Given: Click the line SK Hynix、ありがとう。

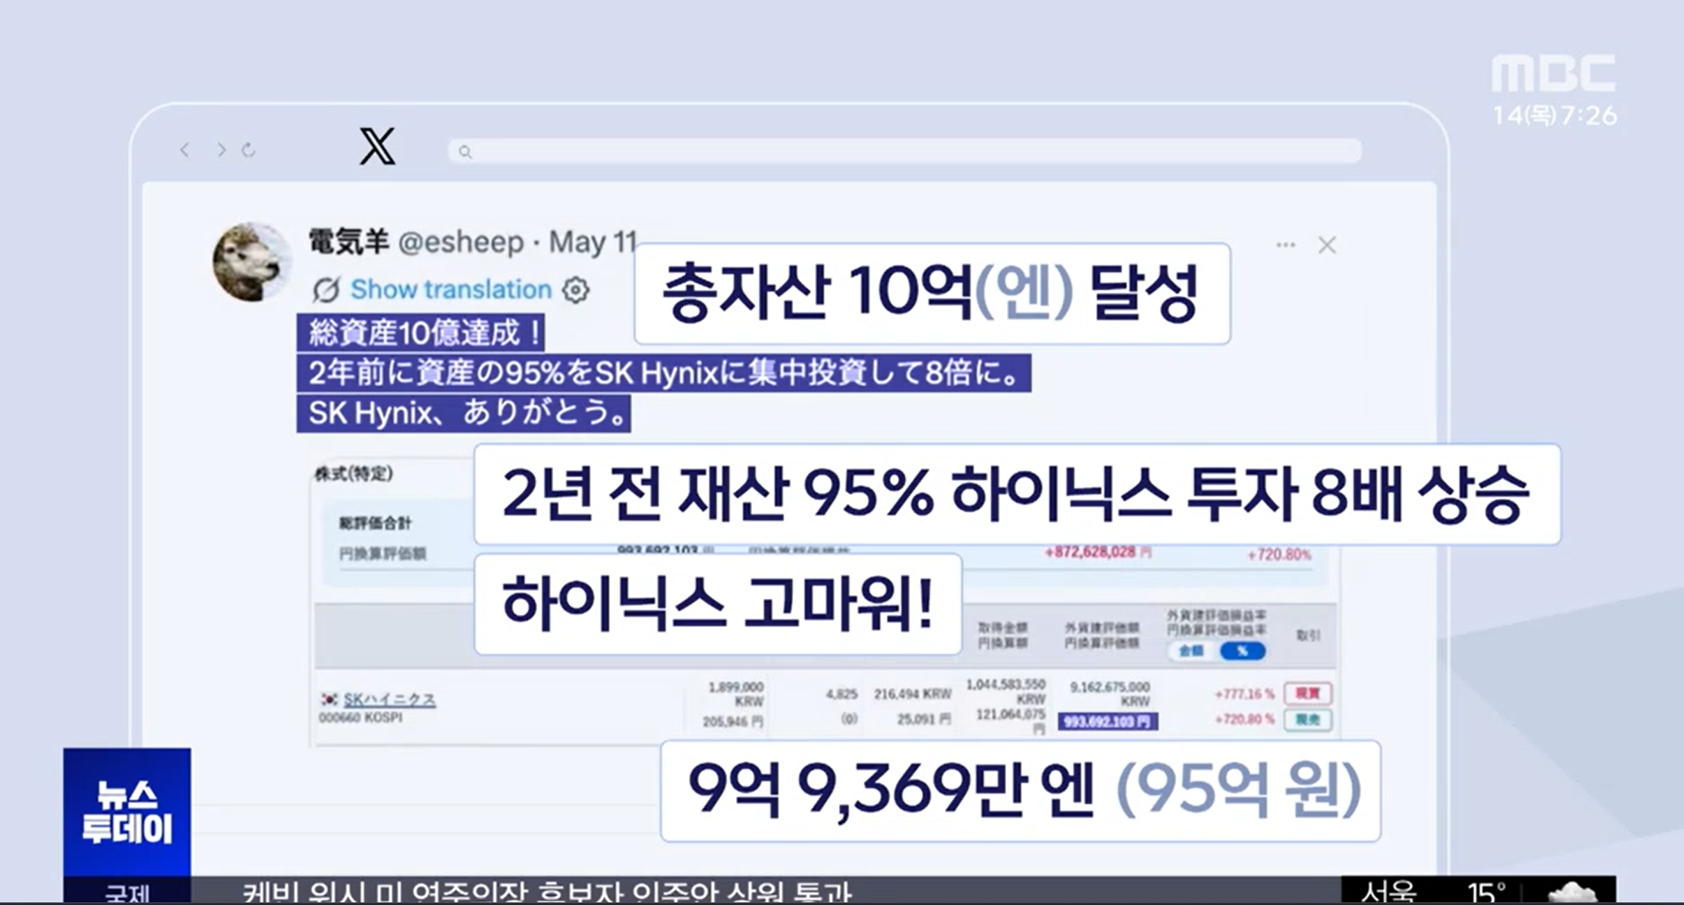Looking at the screenshot, I should click(x=464, y=412).
